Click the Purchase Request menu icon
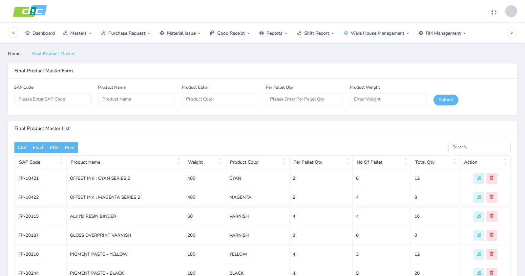The width and height of the screenshot is (525, 276). point(103,33)
